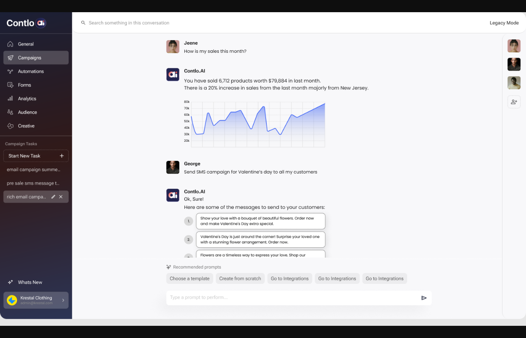Choose the second Valentine's Day message suggestion
The width and height of the screenshot is (526, 338).
(x=260, y=239)
